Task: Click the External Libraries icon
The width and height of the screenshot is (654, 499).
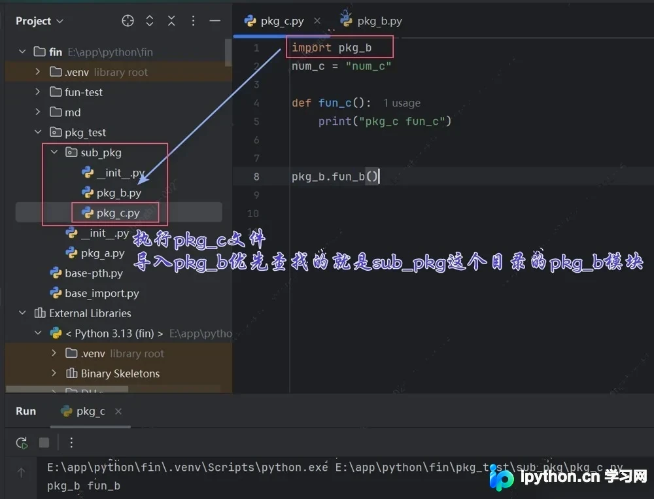Action: coord(40,313)
